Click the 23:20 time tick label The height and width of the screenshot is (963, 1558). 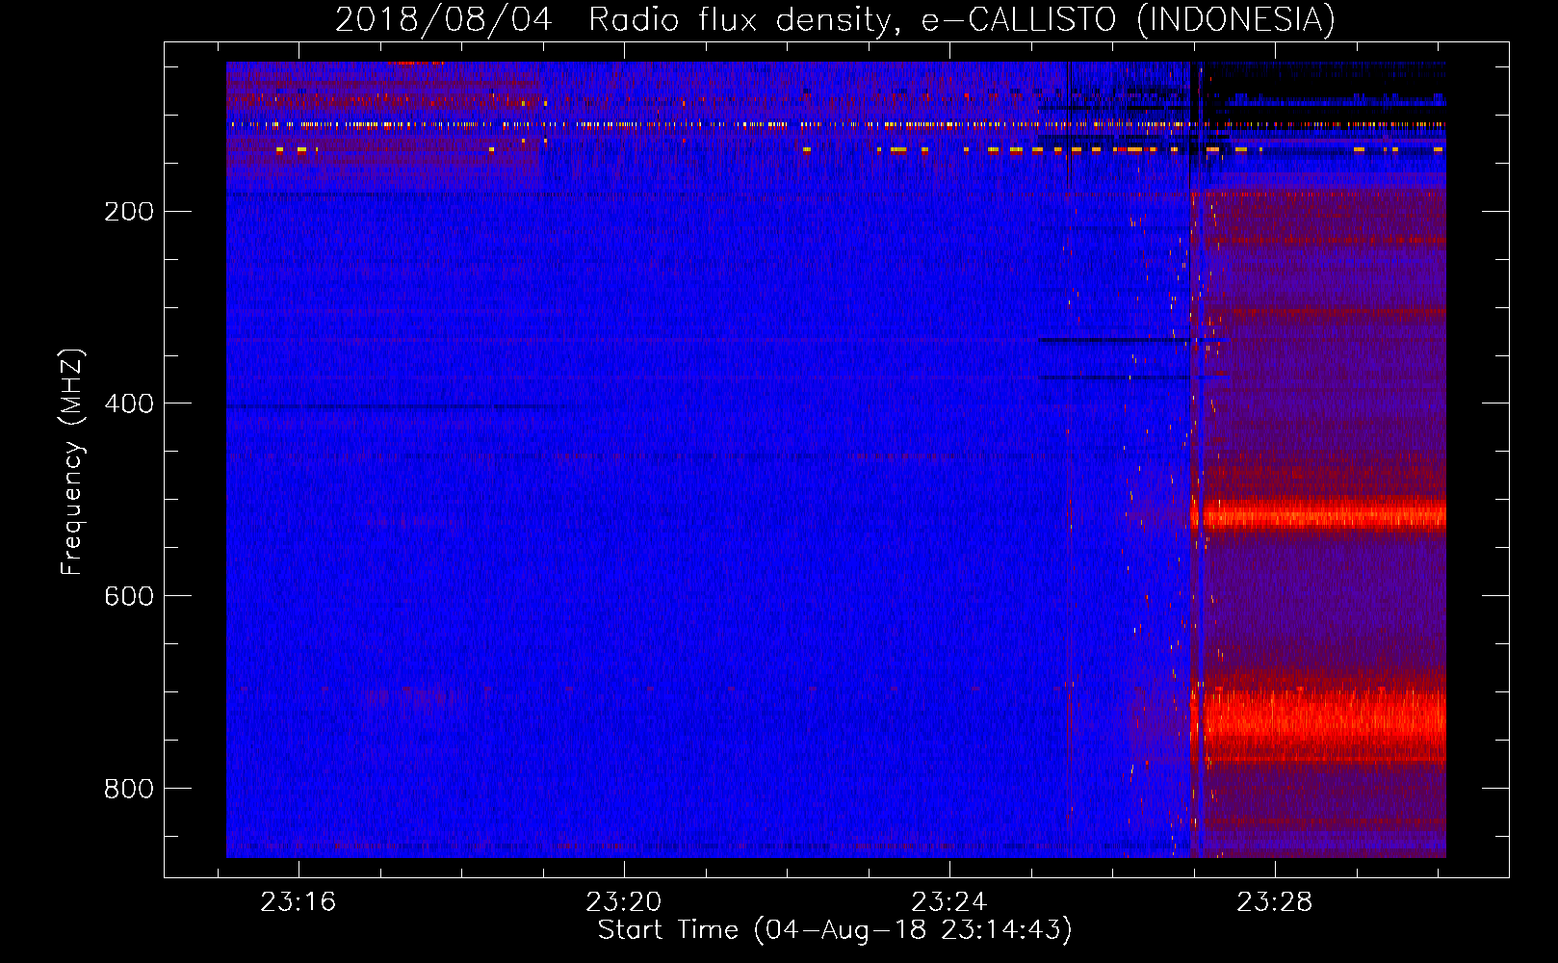[624, 902]
